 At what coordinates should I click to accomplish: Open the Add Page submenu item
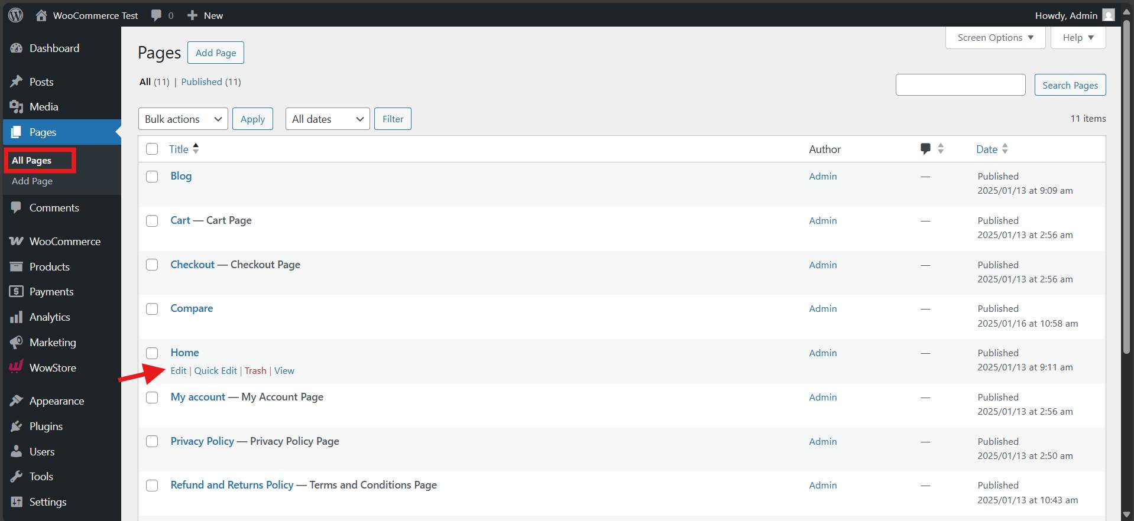33,181
